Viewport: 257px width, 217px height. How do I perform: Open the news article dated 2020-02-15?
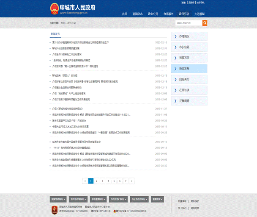click(80, 42)
